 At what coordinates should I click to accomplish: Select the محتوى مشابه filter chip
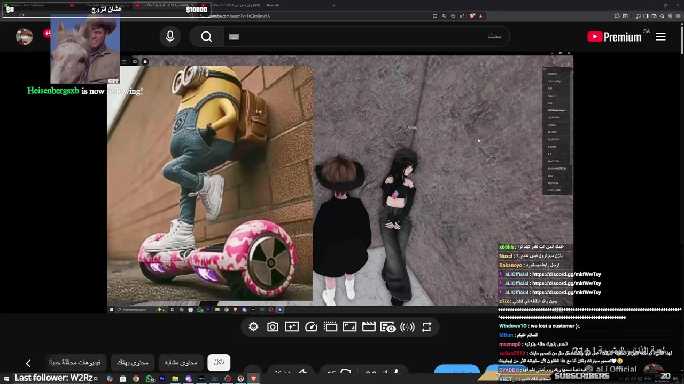point(181,362)
